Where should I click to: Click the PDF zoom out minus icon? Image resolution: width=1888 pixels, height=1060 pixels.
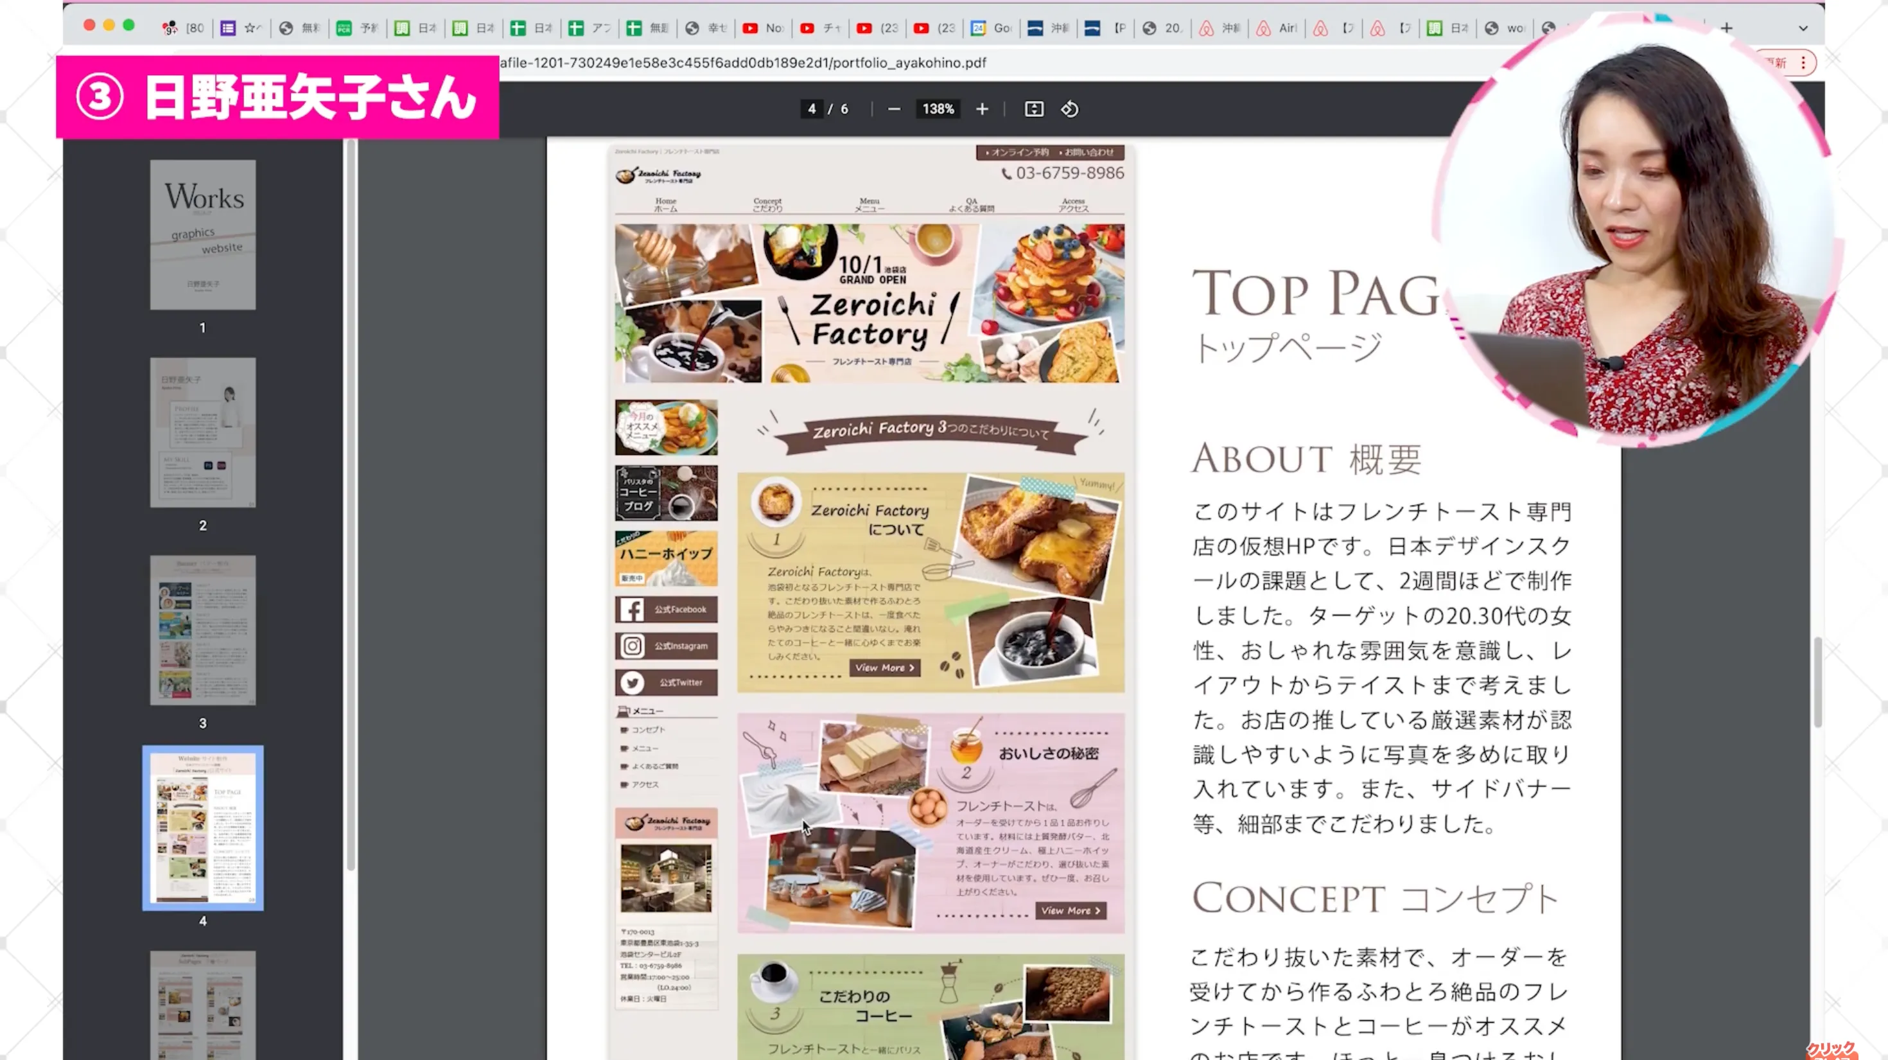click(893, 109)
